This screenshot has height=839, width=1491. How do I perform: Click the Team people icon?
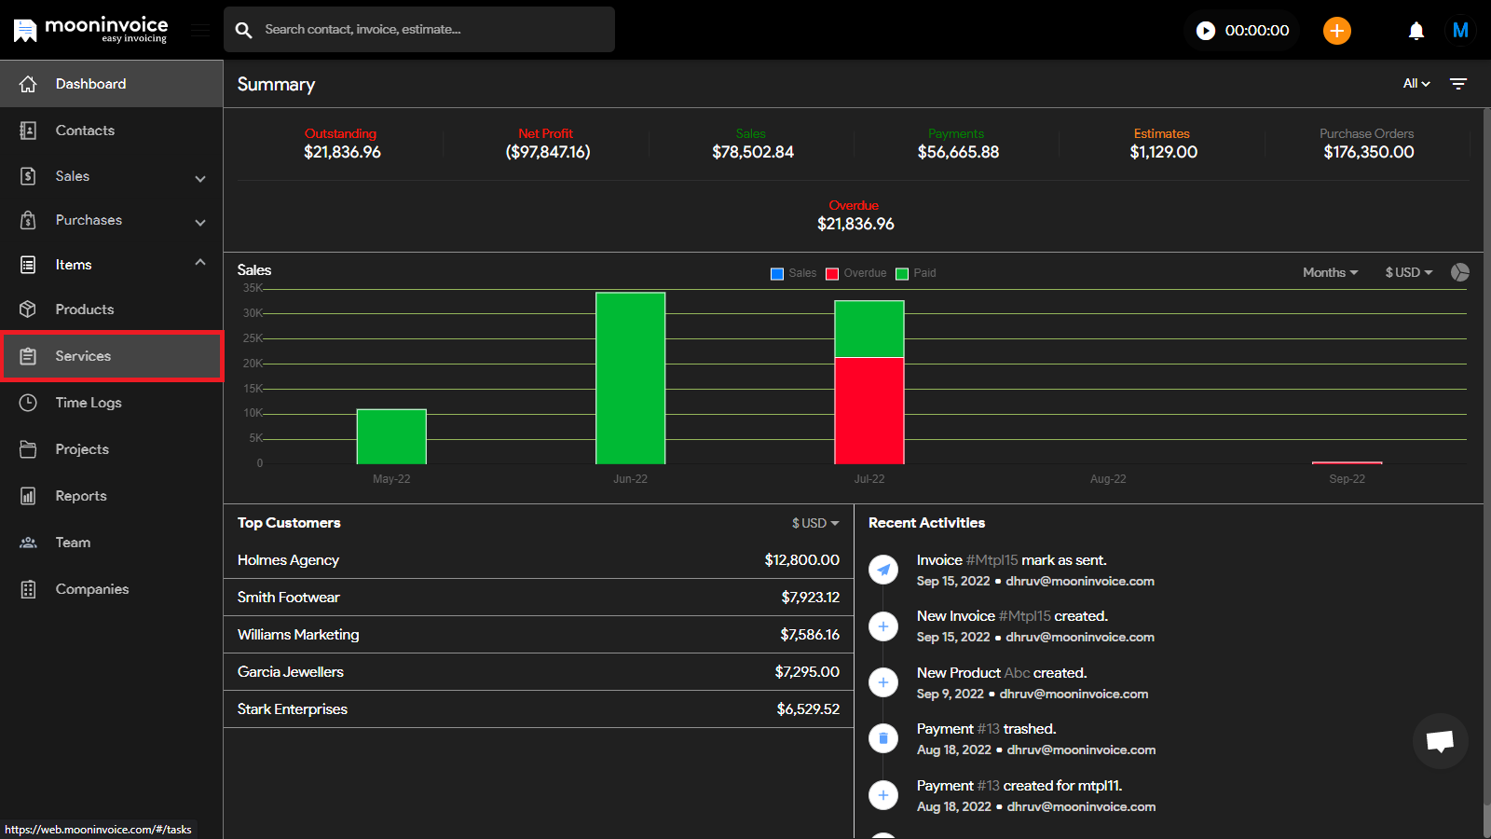click(28, 543)
